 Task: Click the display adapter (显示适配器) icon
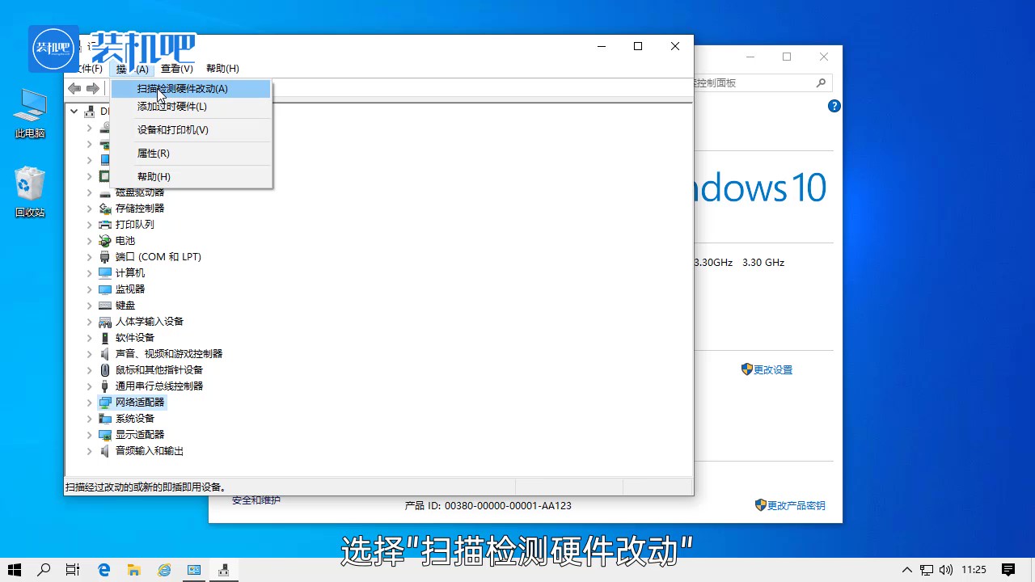click(104, 435)
